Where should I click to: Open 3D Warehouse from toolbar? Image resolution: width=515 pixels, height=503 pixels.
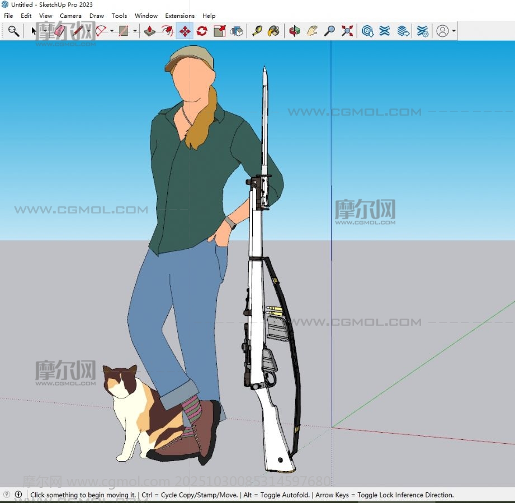367,31
